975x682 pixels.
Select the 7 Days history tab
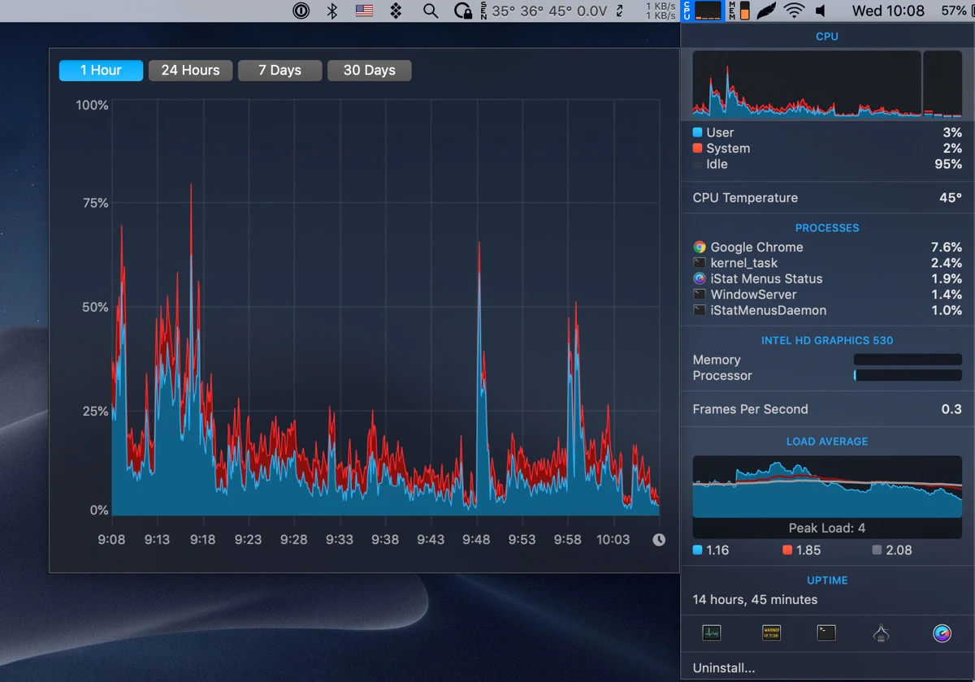click(x=279, y=71)
